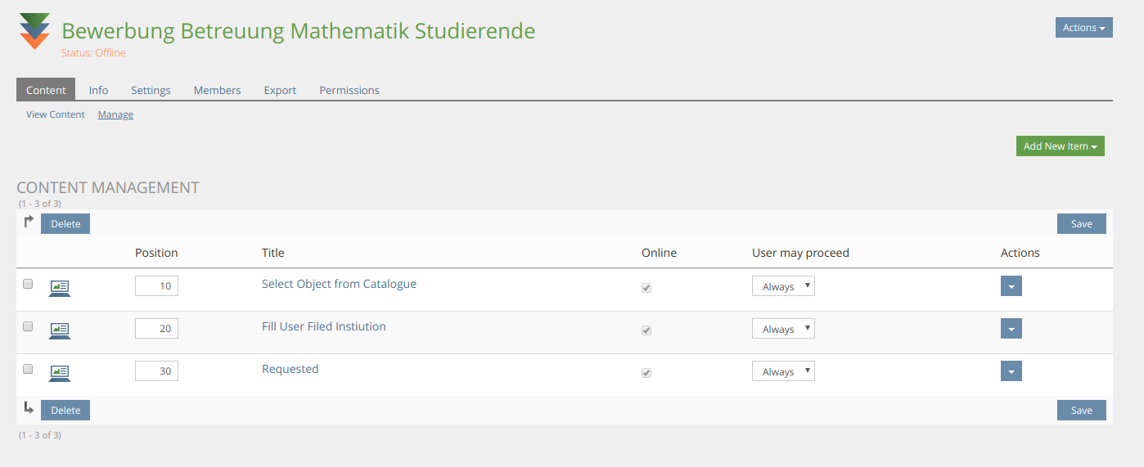
Task: Click the orange-green triangle logo icon
Action: [35, 31]
